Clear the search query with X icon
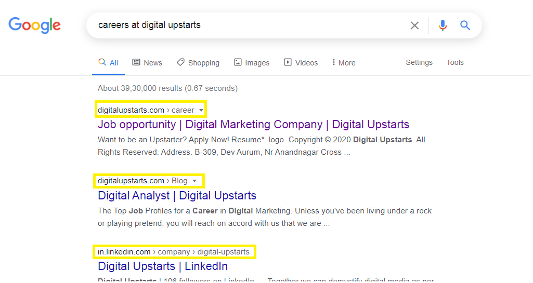This screenshot has width=533, height=283. pyautogui.click(x=414, y=25)
